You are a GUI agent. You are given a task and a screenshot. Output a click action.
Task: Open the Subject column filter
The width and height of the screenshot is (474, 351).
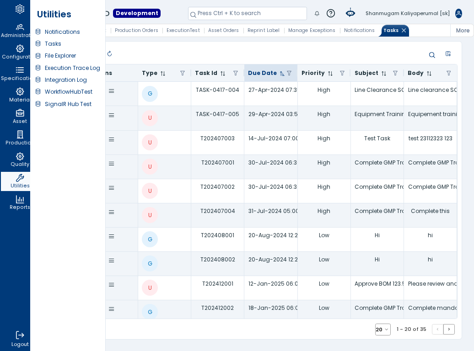(395, 73)
